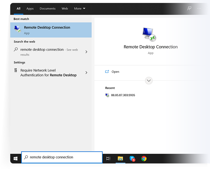Click the web search magnifier icon
Screen dimensions: 210x169
(x=16, y=50)
